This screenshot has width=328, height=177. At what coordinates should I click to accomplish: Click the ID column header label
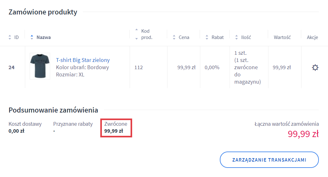(x=16, y=37)
